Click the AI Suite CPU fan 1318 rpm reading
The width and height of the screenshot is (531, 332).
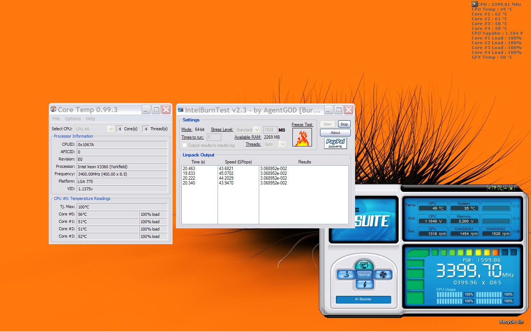[x=433, y=234]
